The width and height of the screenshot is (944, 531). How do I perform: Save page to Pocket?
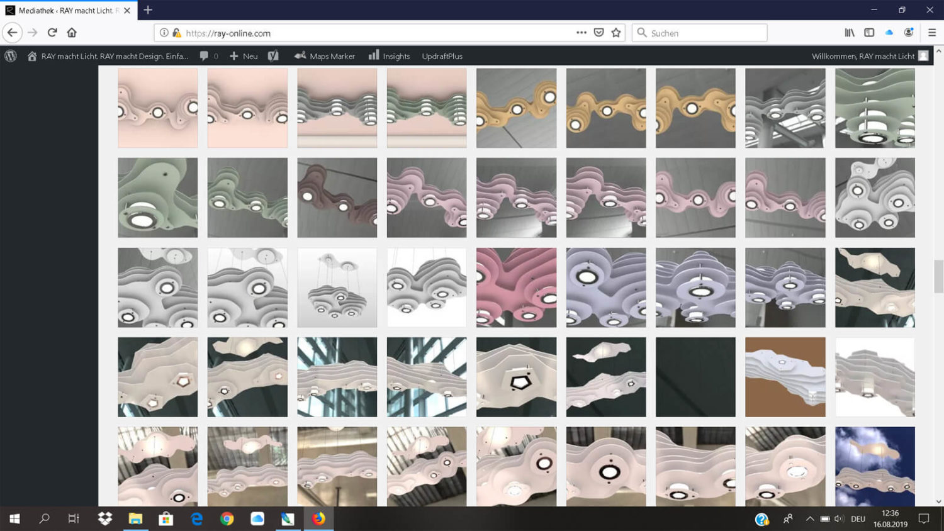pyautogui.click(x=598, y=33)
